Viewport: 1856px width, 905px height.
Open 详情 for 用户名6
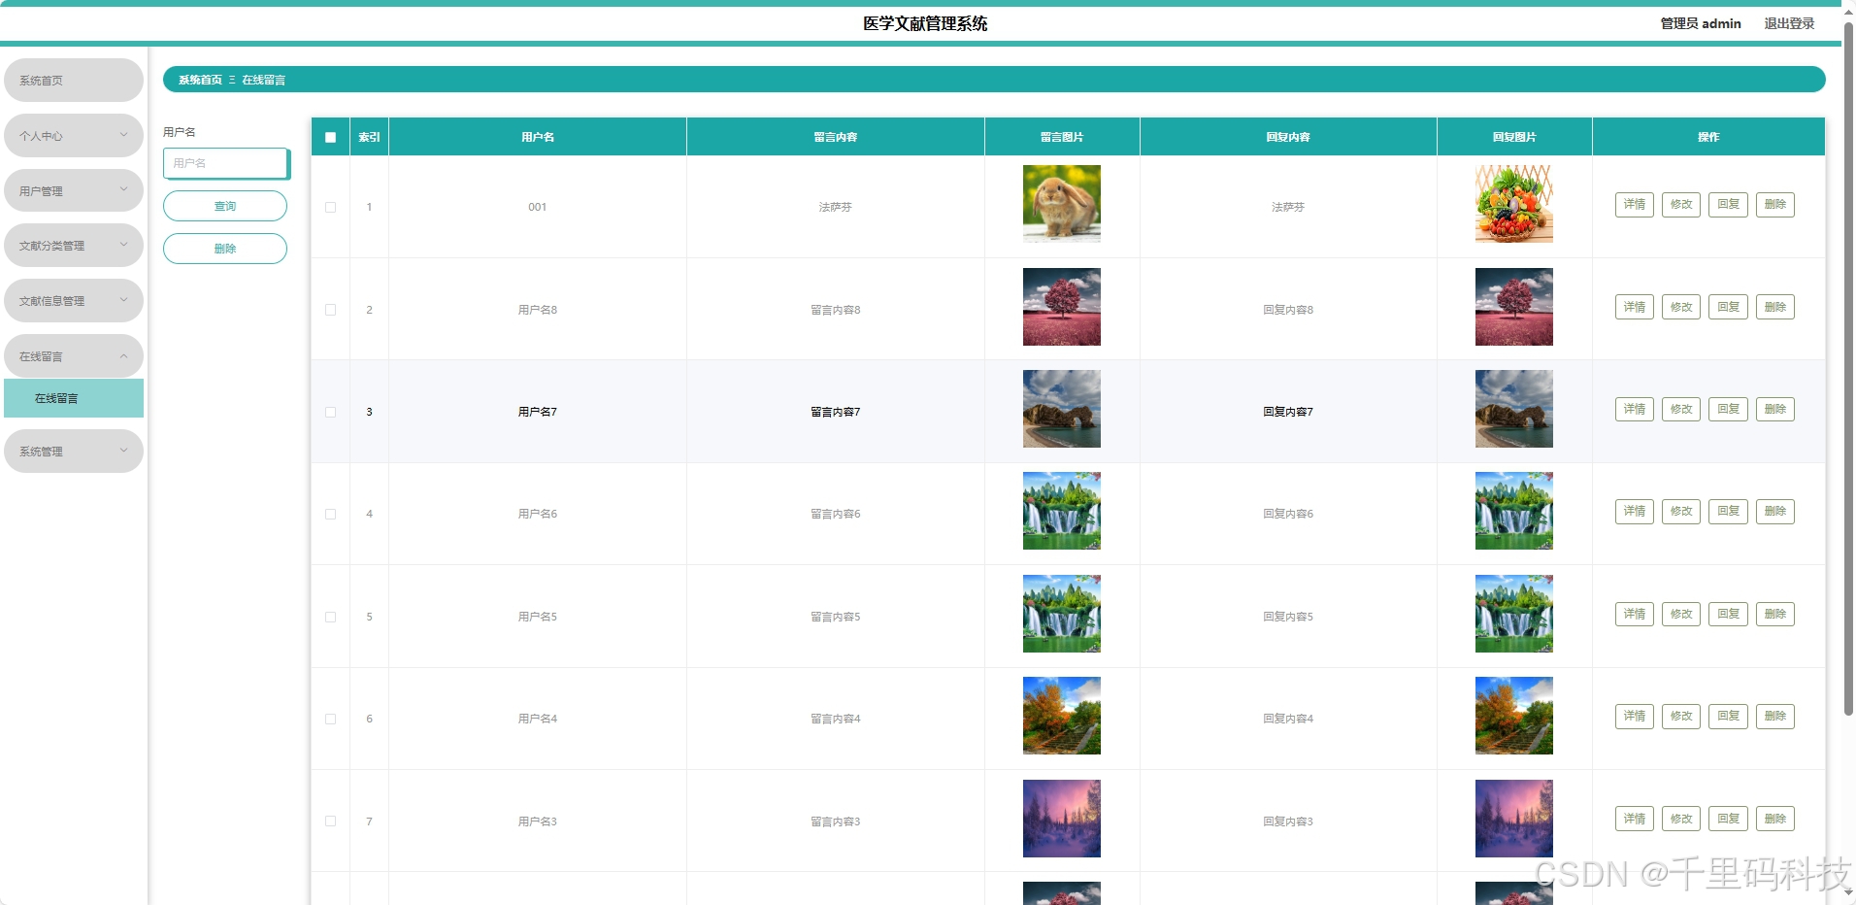1635,512
